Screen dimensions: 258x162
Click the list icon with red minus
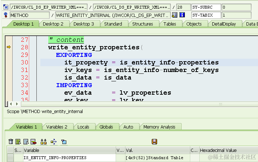[34, 141]
